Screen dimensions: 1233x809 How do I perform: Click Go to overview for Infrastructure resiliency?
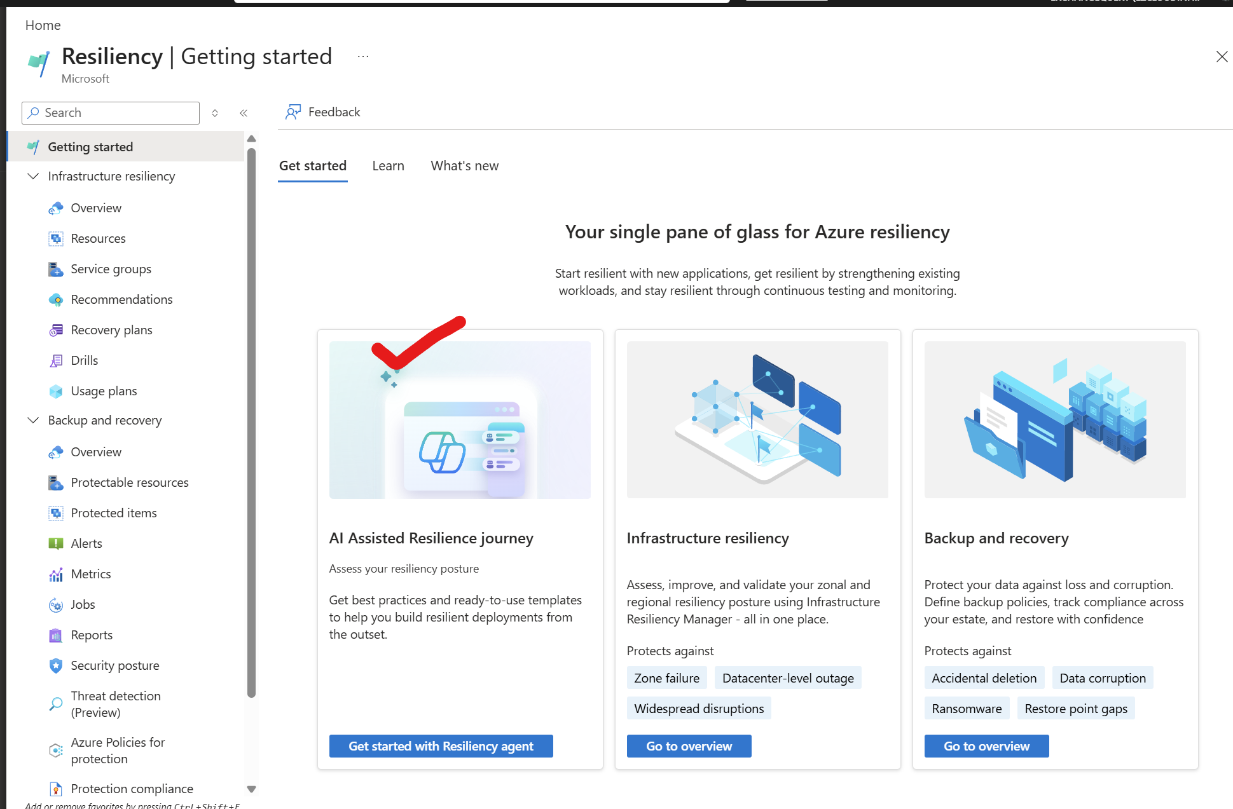(689, 746)
